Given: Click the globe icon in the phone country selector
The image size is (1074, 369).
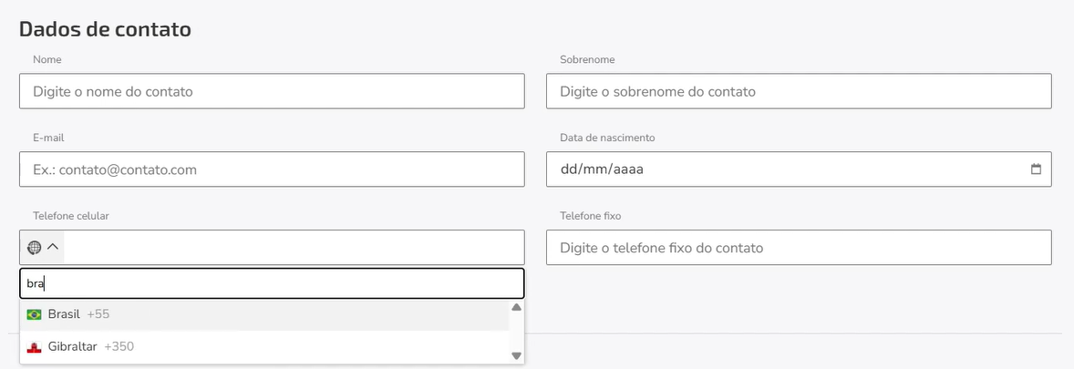Looking at the screenshot, I should (35, 247).
